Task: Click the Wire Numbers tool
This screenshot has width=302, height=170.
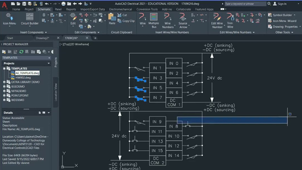Action: 168,21
